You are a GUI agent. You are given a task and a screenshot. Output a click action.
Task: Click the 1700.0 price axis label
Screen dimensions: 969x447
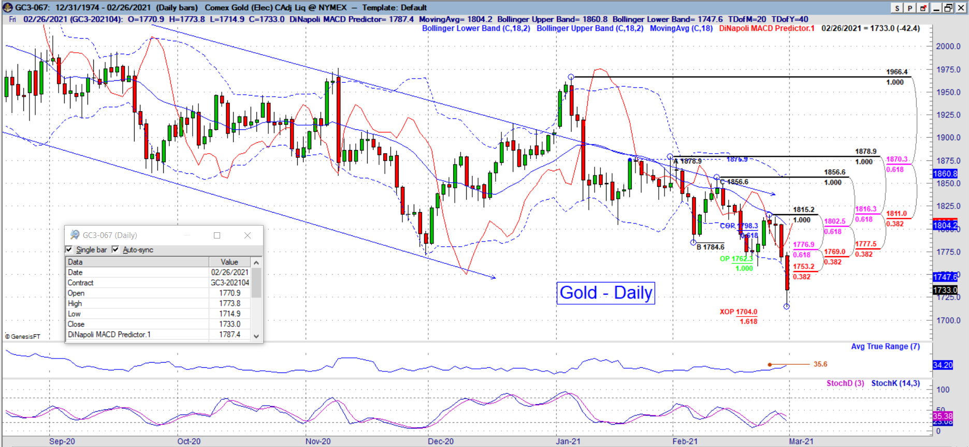948,320
